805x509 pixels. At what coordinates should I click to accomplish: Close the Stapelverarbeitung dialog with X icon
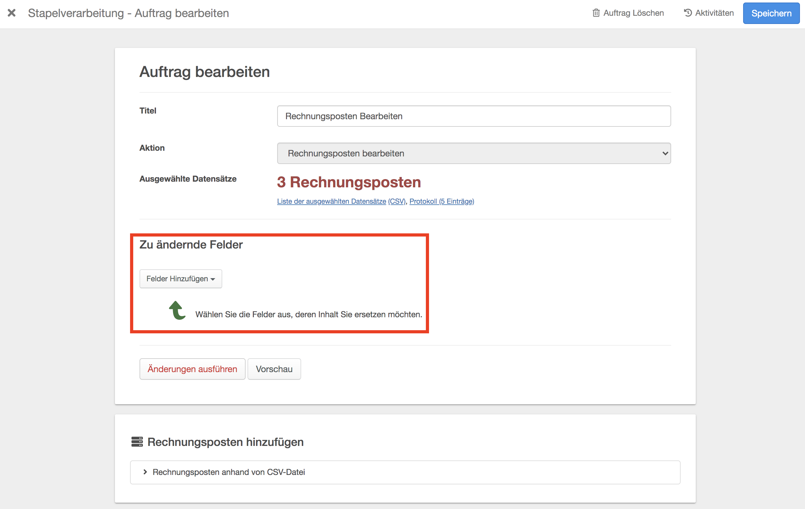tap(12, 13)
